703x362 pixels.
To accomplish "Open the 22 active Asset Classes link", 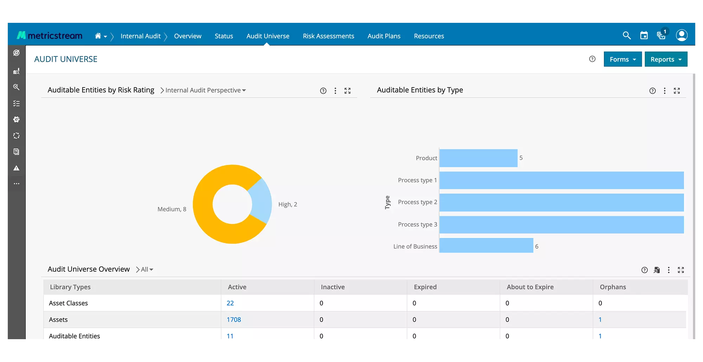I will [x=230, y=303].
